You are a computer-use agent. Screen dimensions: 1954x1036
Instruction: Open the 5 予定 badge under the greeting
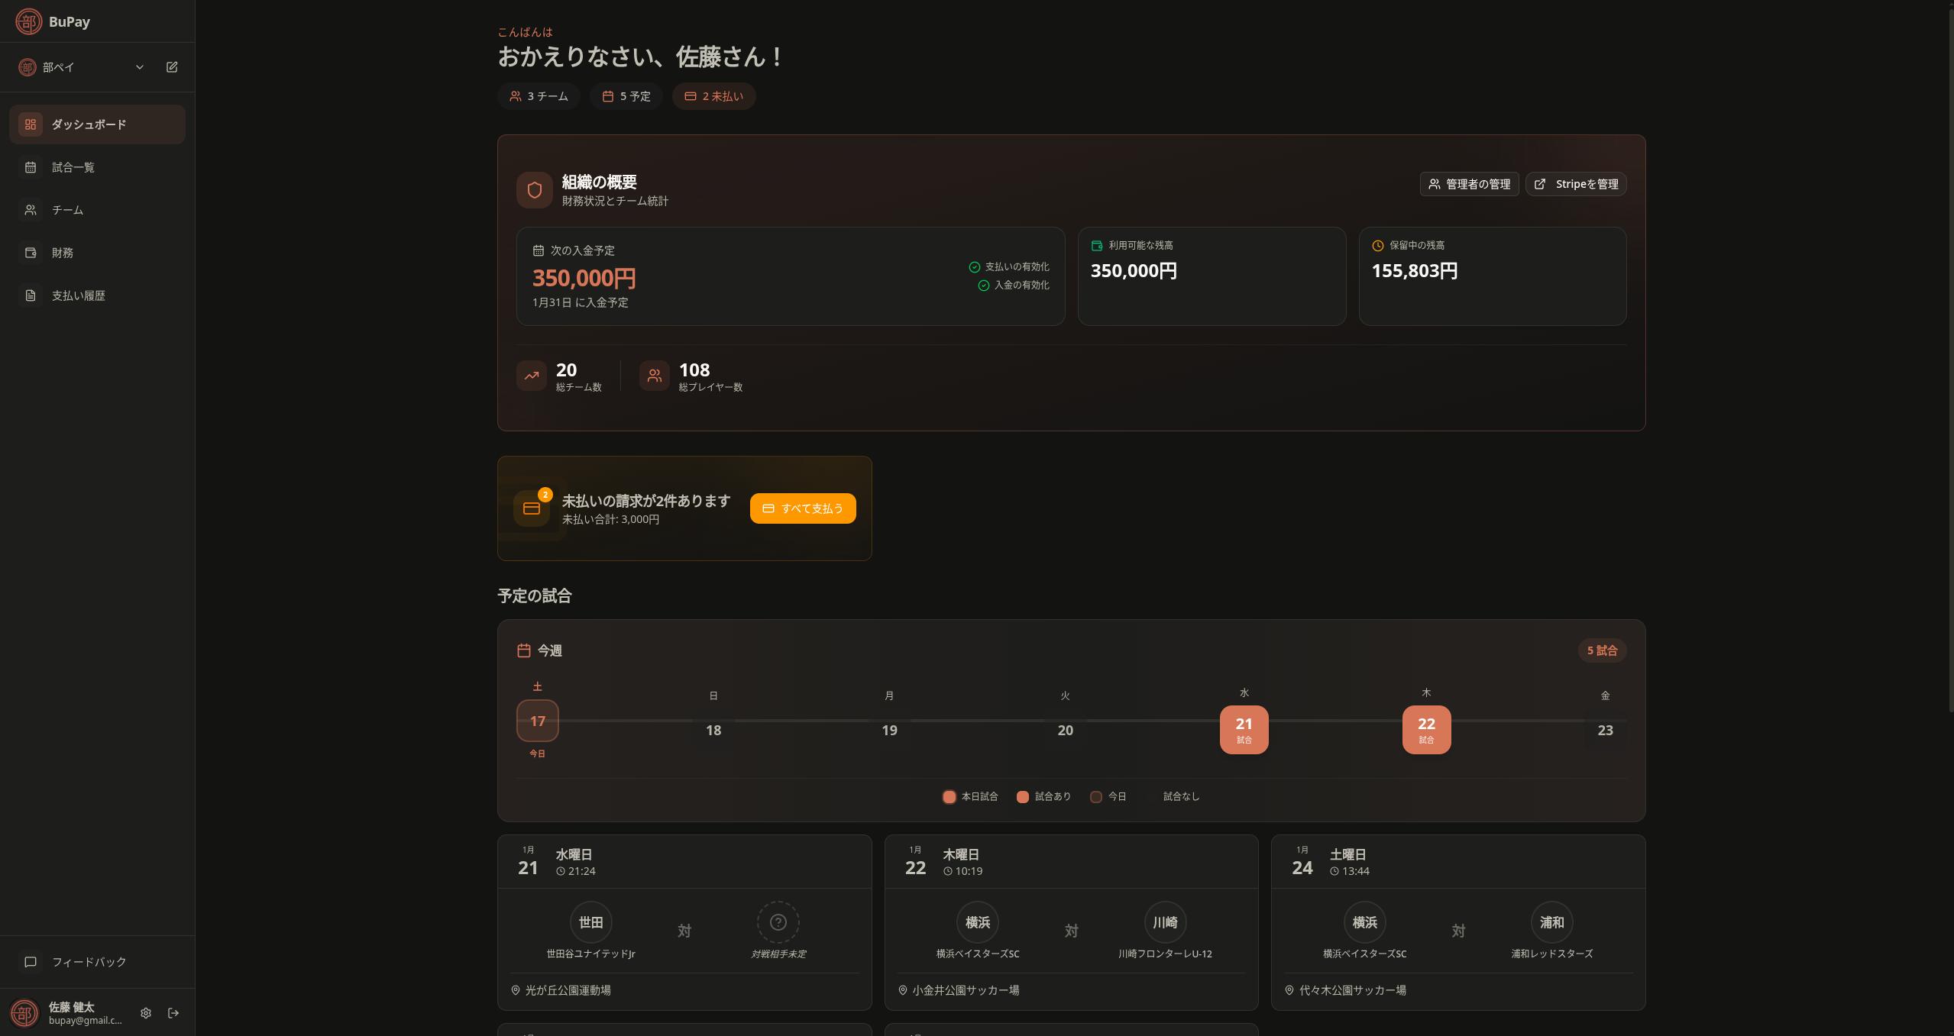625,95
